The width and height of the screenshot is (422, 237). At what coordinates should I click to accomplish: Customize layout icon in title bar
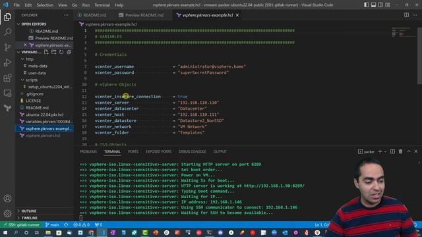388,5
